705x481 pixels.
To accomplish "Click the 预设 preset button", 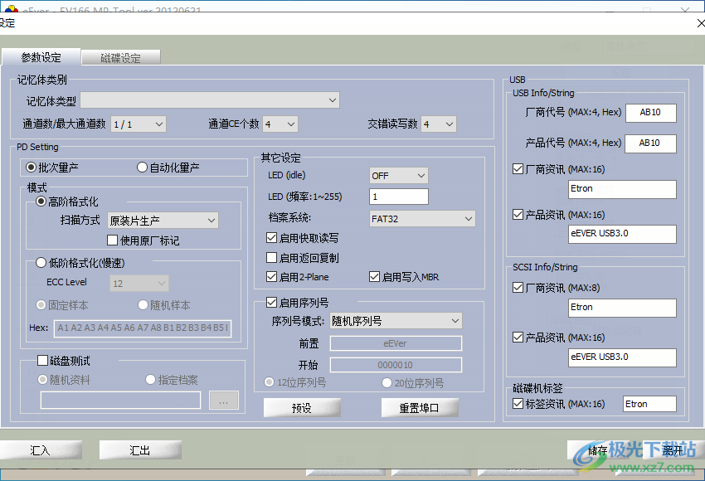I will pos(302,407).
